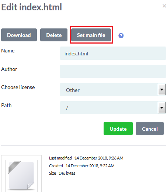This screenshot has width=167, height=192.
Task: Focus the Name field containing index.html
Action: click(x=113, y=53)
